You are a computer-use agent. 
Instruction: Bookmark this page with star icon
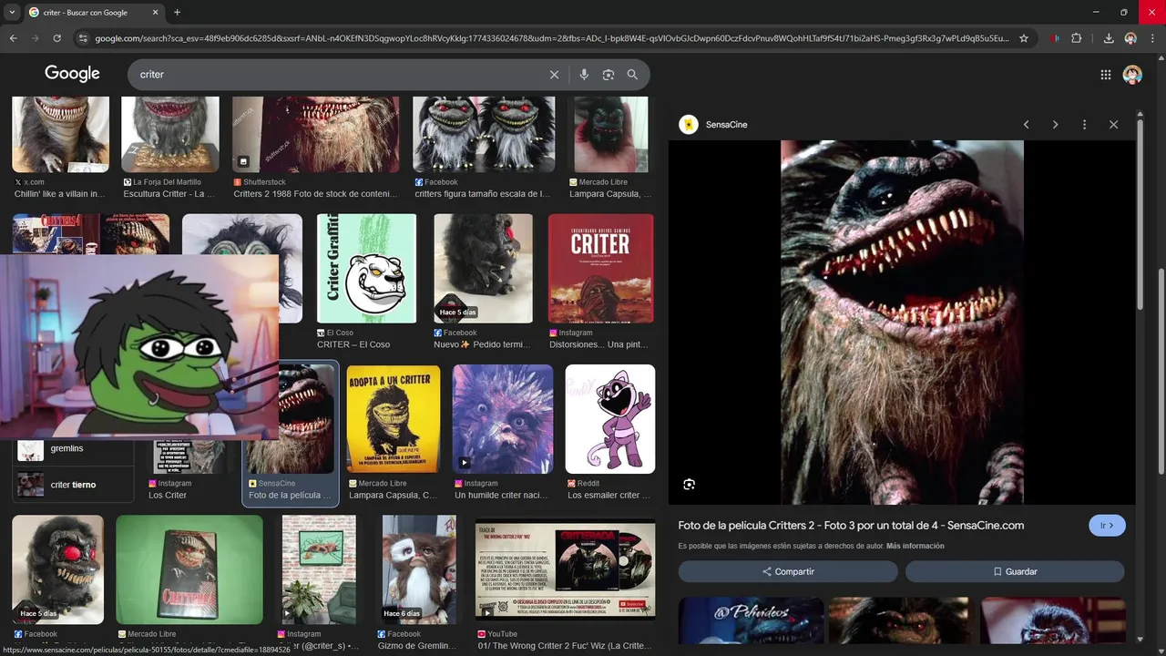1024,38
